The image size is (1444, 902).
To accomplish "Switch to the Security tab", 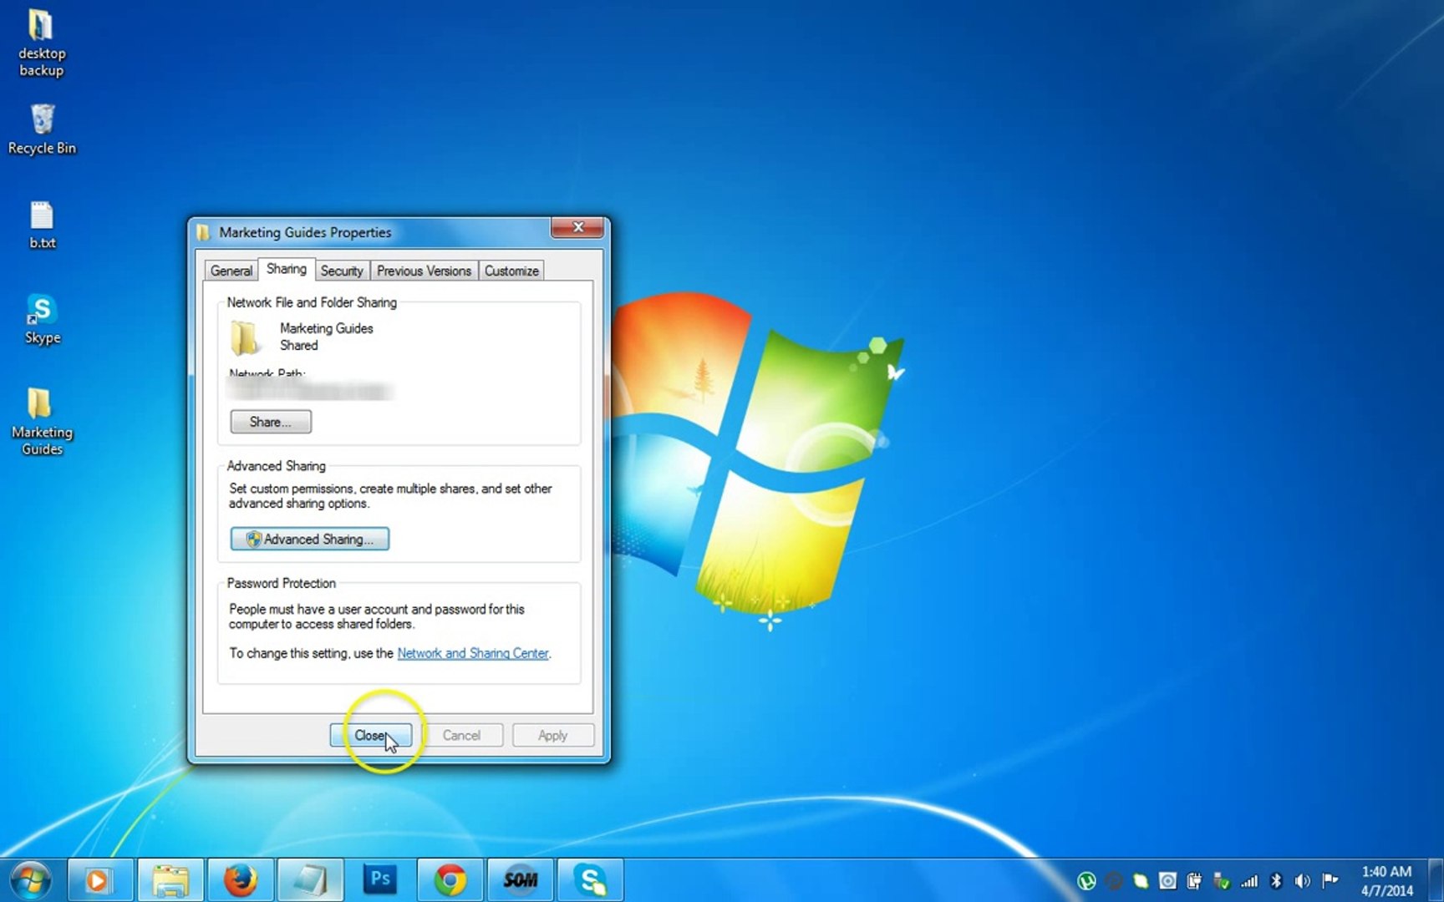I will (x=342, y=271).
